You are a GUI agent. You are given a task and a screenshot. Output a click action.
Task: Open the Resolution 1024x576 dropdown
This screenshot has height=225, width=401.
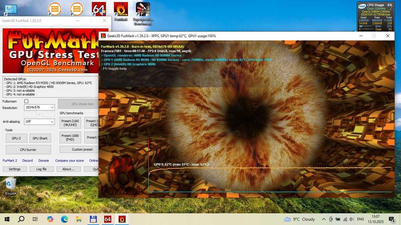coord(39,107)
